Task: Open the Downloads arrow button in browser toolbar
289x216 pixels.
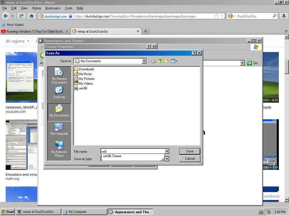Action: click(x=284, y=16)
